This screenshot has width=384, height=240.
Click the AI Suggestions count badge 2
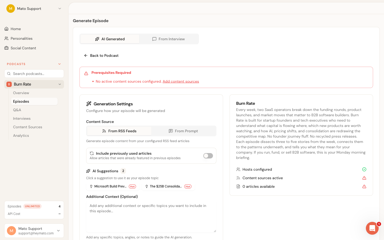[123, 171]
